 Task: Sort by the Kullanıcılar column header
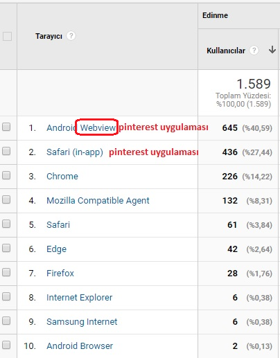coord(226,51)
